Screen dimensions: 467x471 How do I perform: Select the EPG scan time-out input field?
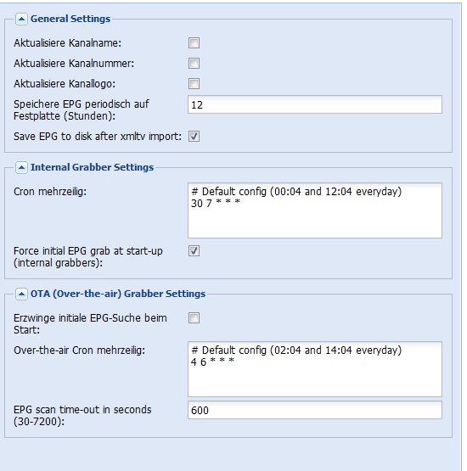[315, 410]
